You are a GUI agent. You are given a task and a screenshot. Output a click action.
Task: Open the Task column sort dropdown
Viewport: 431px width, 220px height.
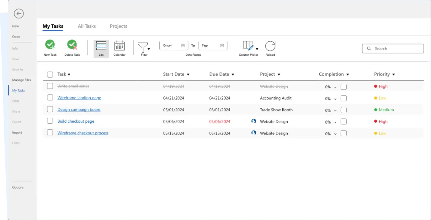[x=69, y=74]
